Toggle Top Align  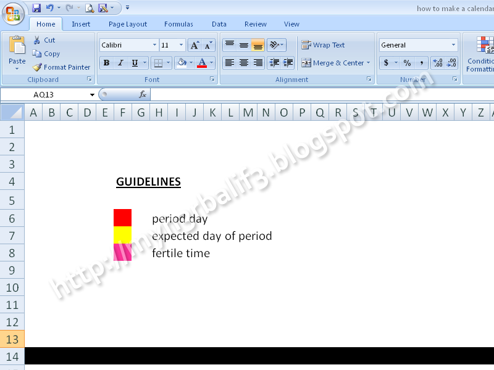point(230,45)
